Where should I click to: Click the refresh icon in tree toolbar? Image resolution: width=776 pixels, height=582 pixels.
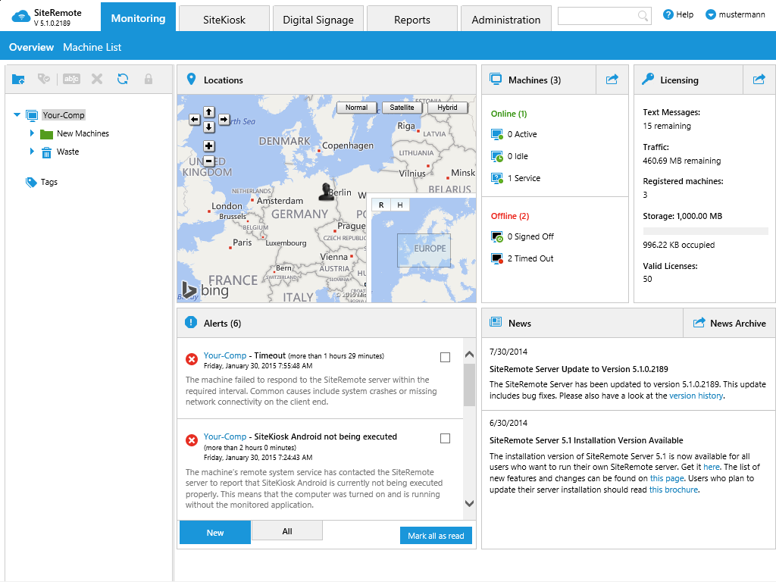[x=123, y=79]
